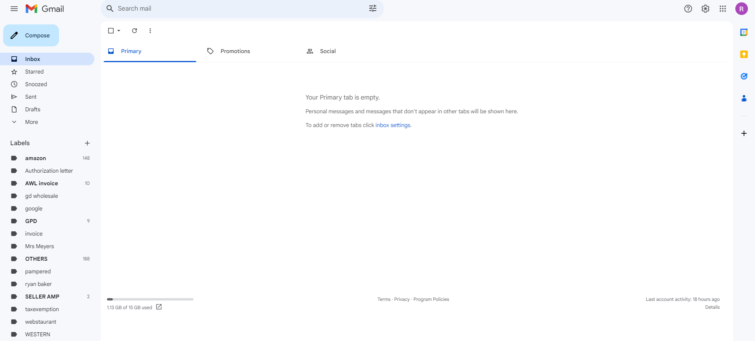755x341 pixels.
Task: Compose a new email
Action: click(31, 35)
